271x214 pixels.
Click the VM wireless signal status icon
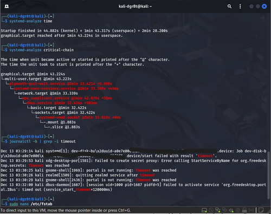(x=251, y=210)
